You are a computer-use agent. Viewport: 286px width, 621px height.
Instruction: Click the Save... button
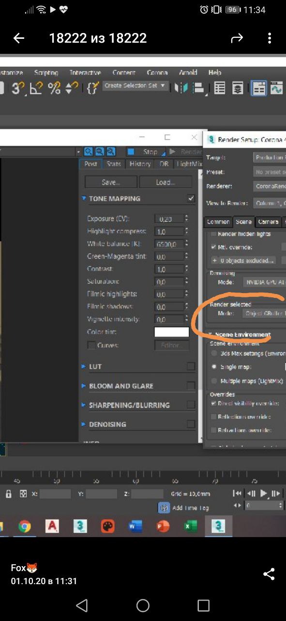pyautogui.click(x=111, y=182)
